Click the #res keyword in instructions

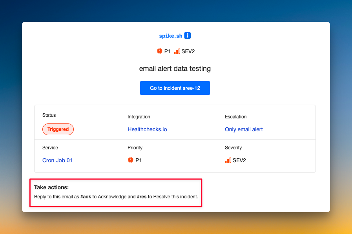click(x=142, y=197)
